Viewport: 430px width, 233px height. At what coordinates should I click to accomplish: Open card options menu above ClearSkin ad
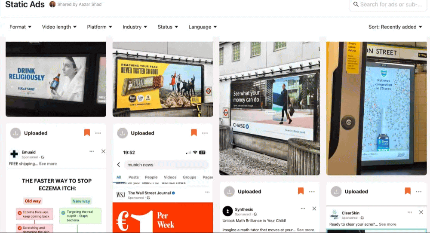click(419, 192)
